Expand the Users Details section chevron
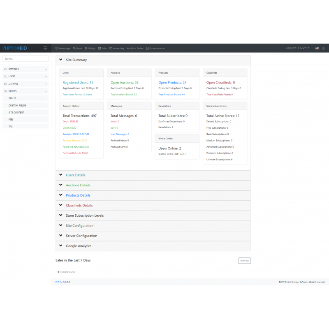This screenshot has width=329, height=329. click(x=60, y=175)
